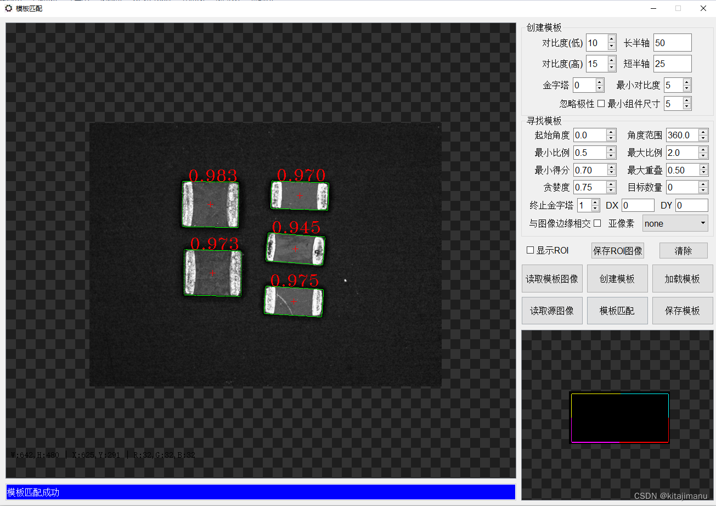Decrease 角度范围 with down arrow
This screenshot has height=506, width=716.
click(x=704, y=138)
